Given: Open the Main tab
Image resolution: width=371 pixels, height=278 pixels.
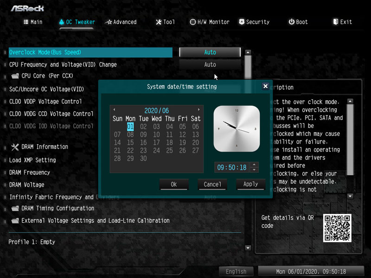Looking at the screenshot, I should (33, 22).
